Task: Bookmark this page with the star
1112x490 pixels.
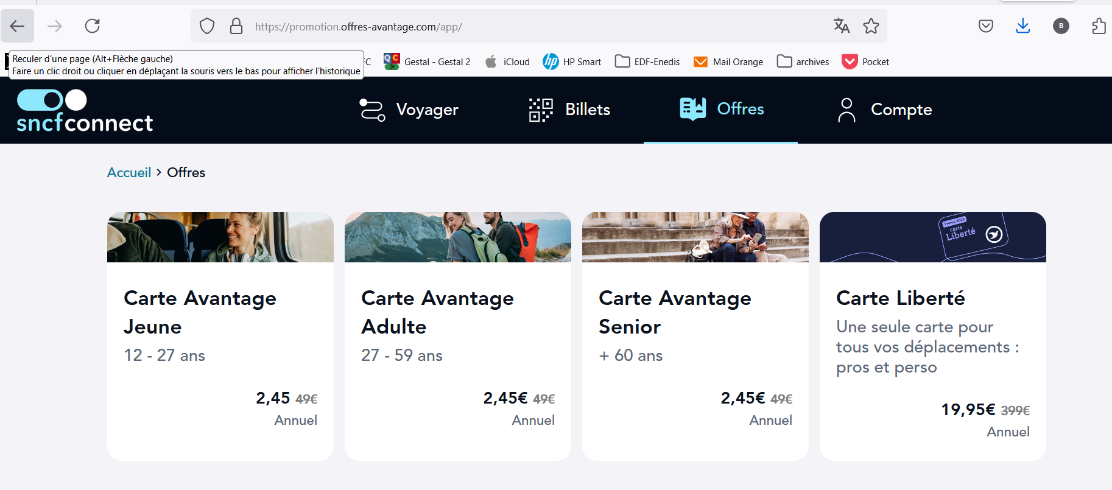Action: 871,26
